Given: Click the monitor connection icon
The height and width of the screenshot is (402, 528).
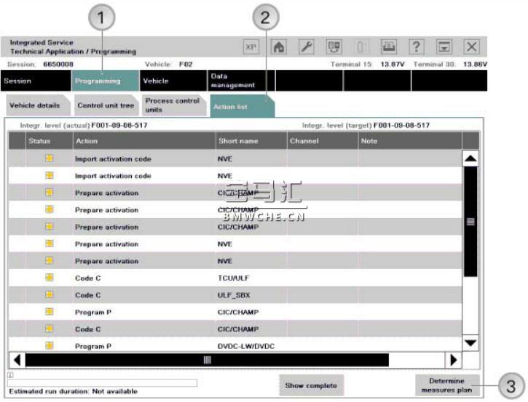Looking at the screenshot, I should (x=334, y=47).
